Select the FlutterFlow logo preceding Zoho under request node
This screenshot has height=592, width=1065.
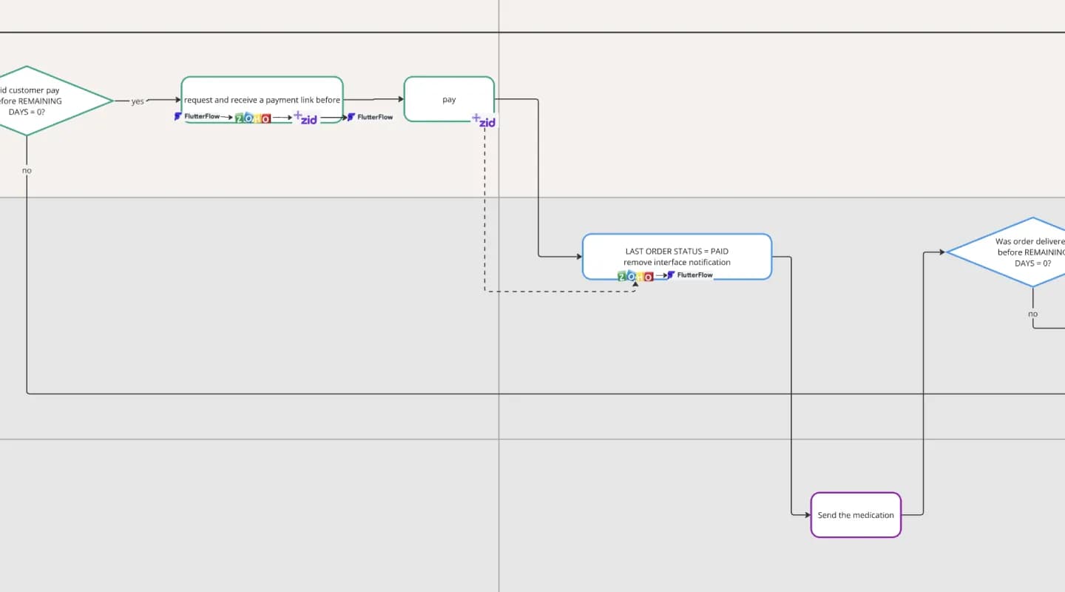(197, 116)
